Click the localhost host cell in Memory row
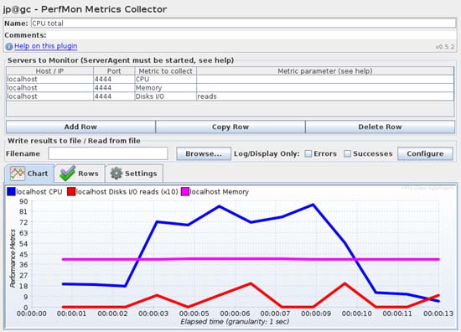Image resolution: width=461 pixels, height=332 pixels. [x=49, y=88]
